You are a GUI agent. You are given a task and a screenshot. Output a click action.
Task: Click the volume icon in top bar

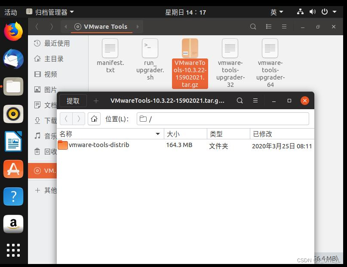312,12
